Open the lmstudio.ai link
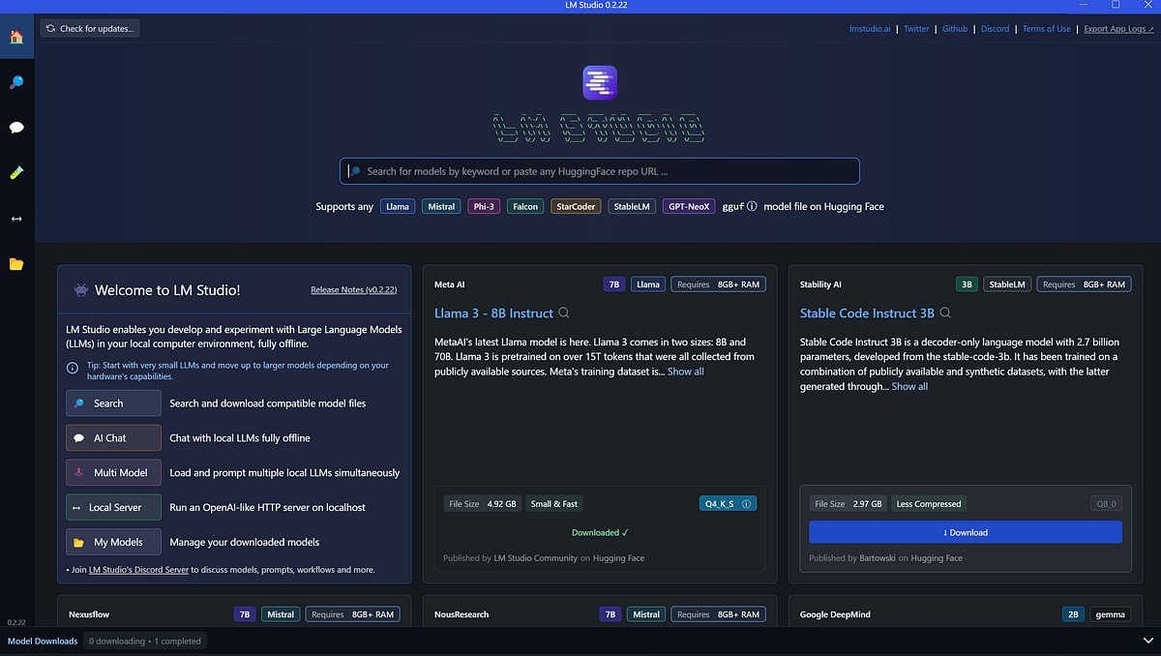 tap(870, 29)
